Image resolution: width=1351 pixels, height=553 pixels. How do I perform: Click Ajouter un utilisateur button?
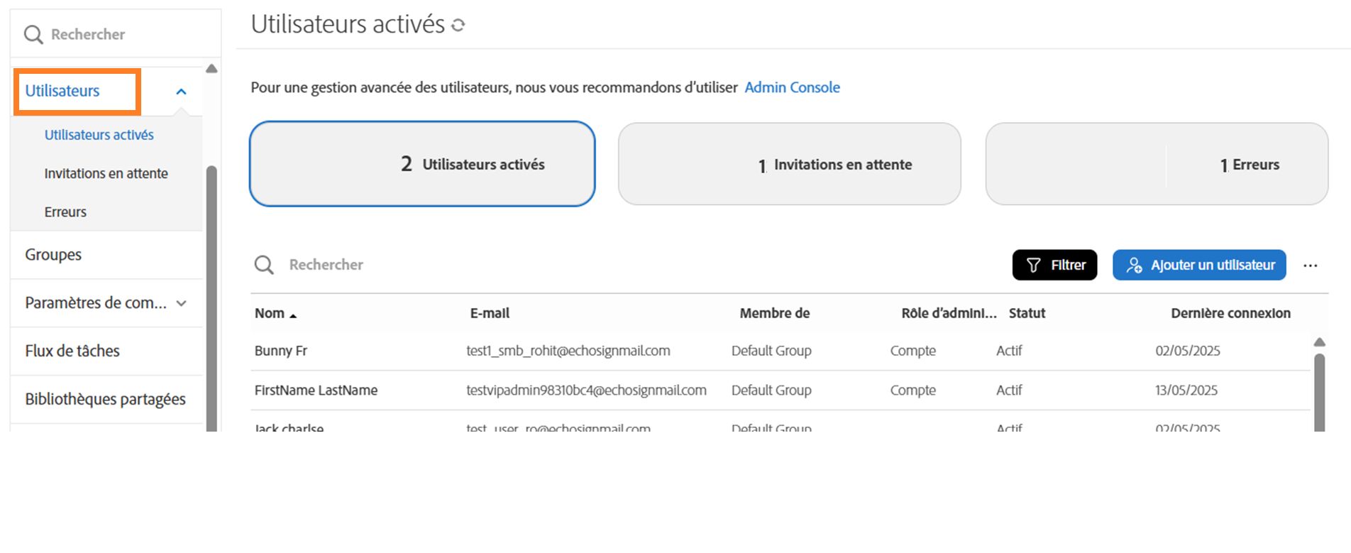tap(1199, 265)
